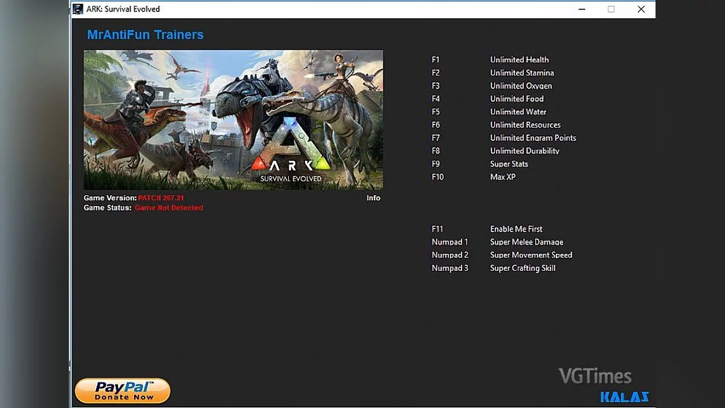Screen dimensions: 725x408
Task: Open the Info link below artwork
Action: coord(373,198)
